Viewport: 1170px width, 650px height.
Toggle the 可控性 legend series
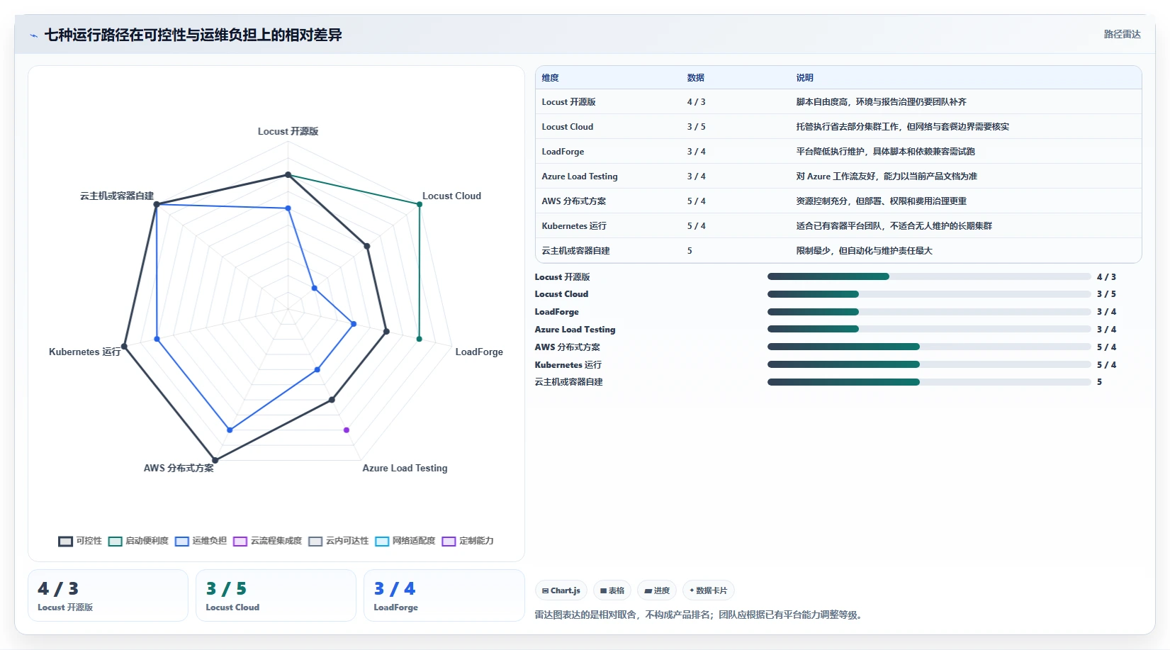point(80,541)
